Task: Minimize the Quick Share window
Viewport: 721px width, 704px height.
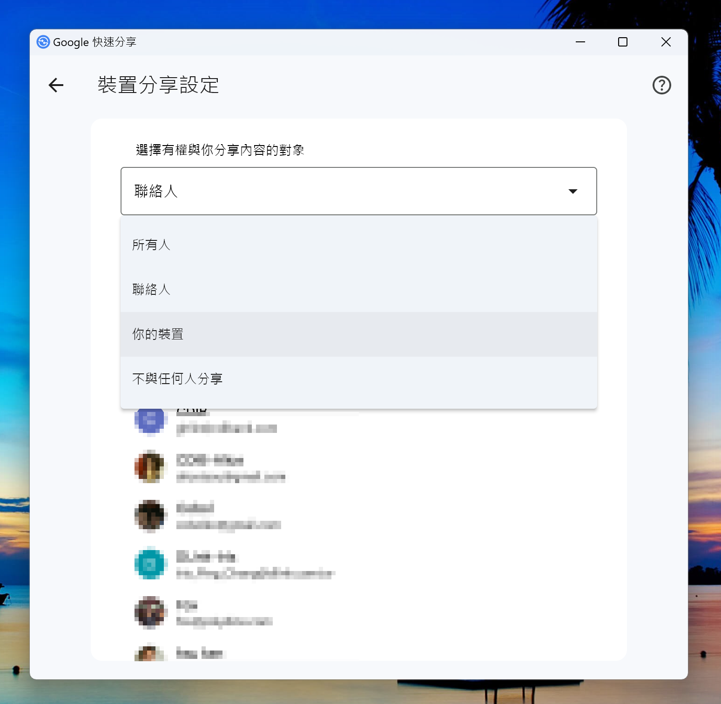Action: click(x=580, y=42)
